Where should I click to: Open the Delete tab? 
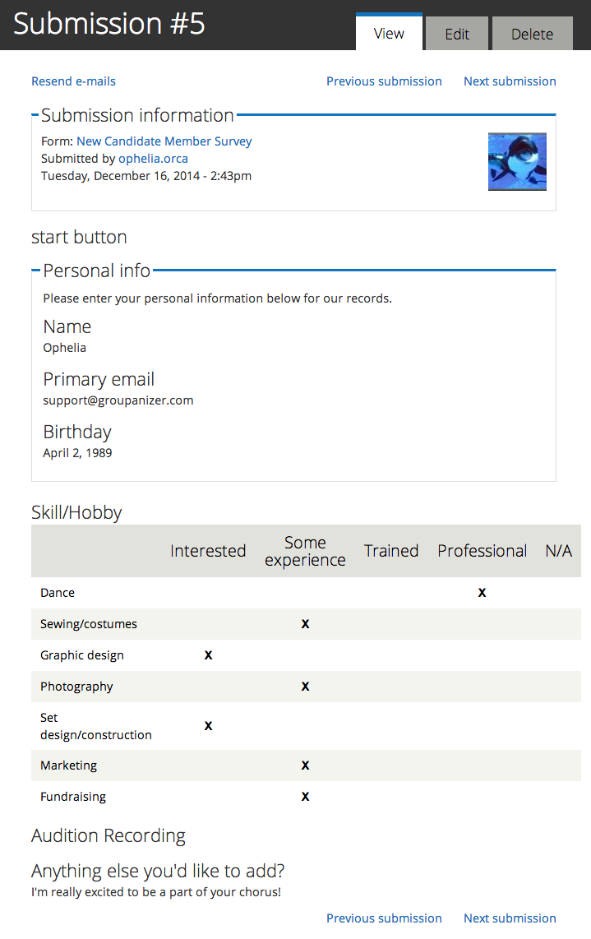[532, 34]
